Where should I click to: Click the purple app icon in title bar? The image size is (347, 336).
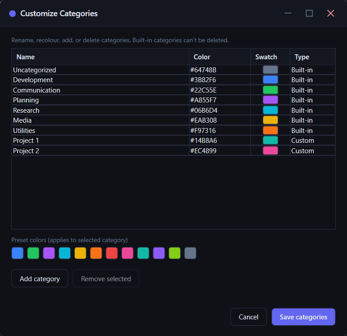13,13
